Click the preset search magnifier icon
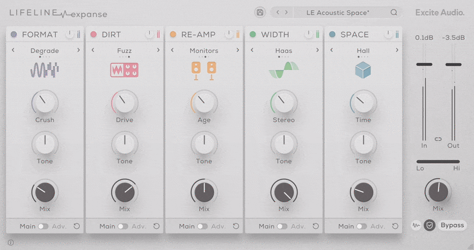474x250 pixels. [x=394, y=12]
